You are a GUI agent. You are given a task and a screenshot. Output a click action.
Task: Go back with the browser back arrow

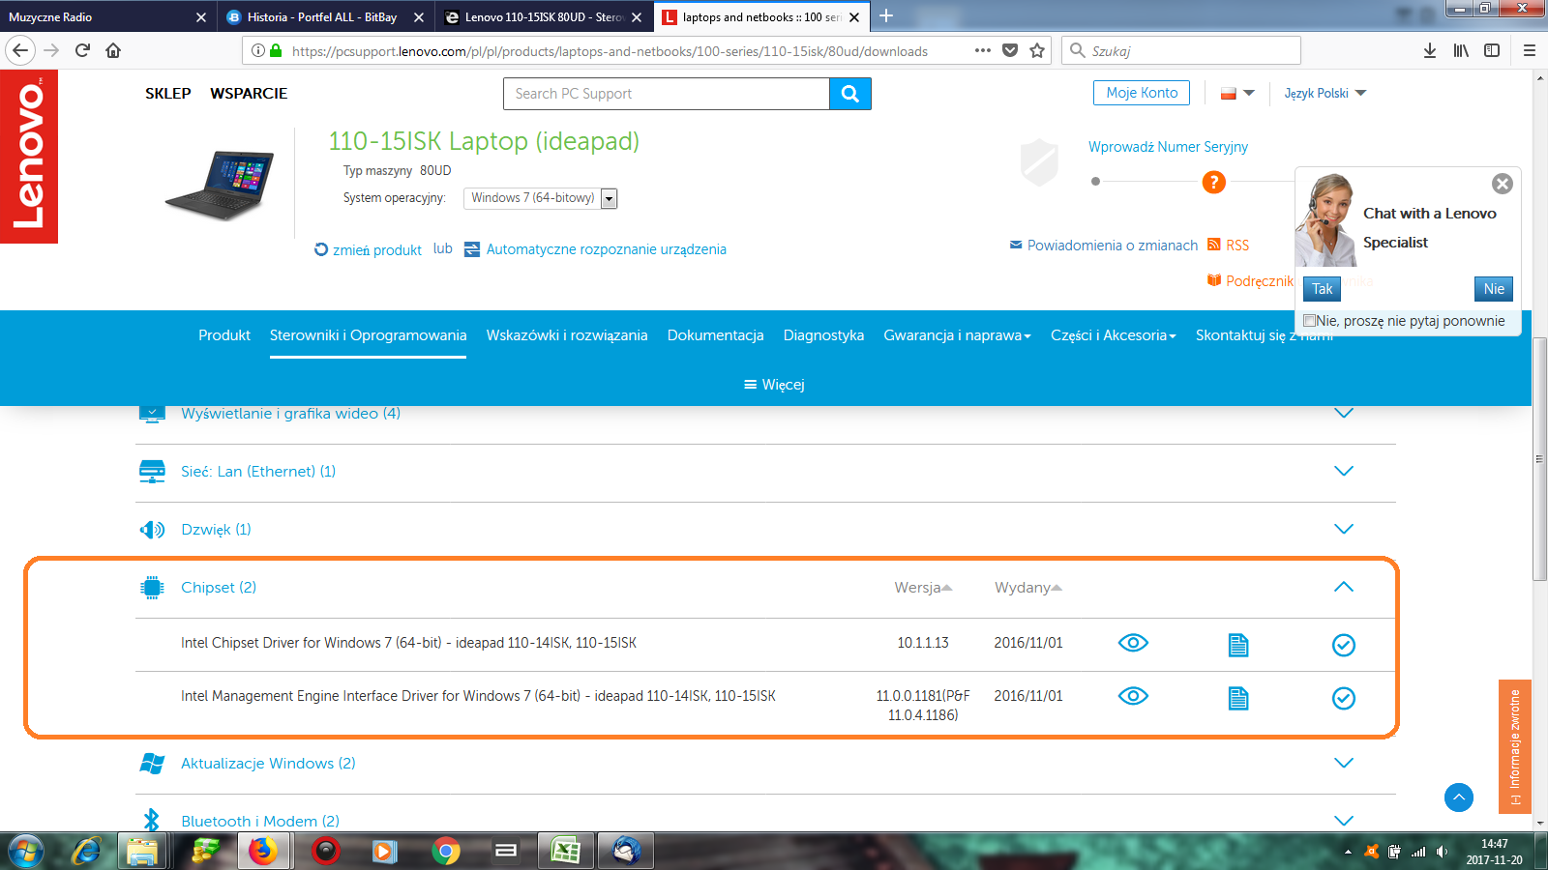click(x=20, y=50)
